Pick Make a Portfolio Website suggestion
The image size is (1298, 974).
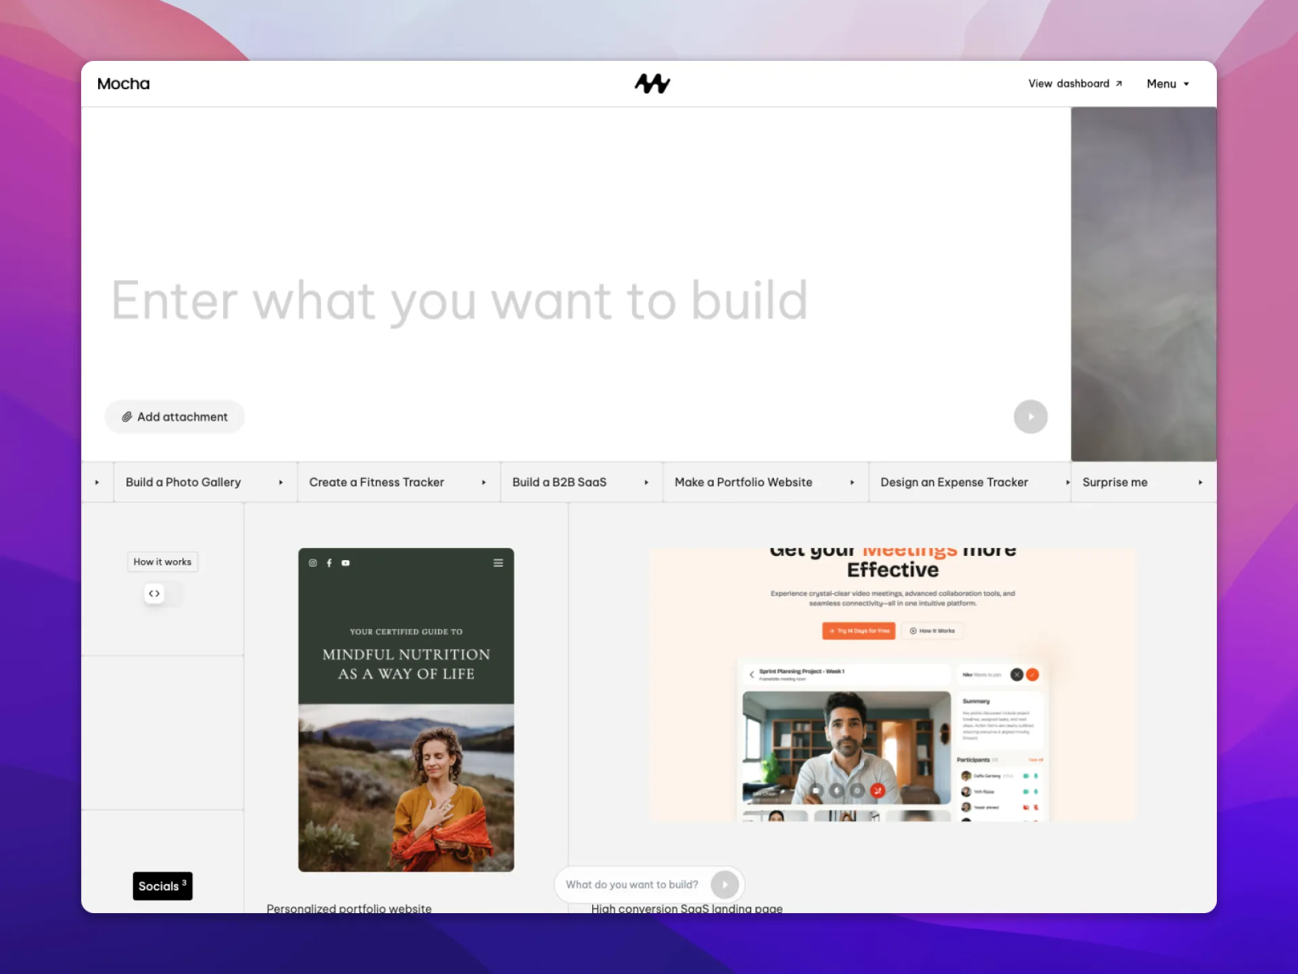743,482
